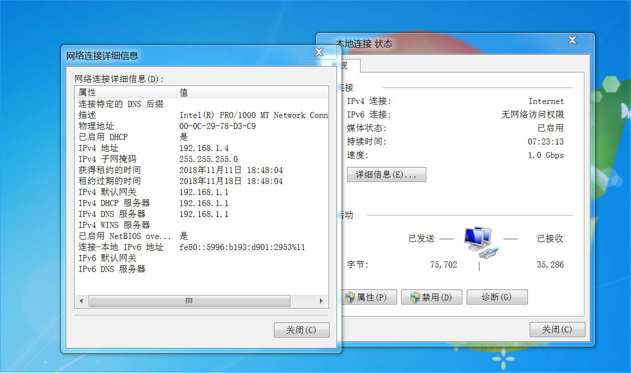Click 媒体状态 value 已启用
The width and height of the screenshot is (631, 373).
(550, 128)
